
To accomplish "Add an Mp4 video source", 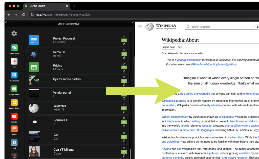I will tap(14, 143).
